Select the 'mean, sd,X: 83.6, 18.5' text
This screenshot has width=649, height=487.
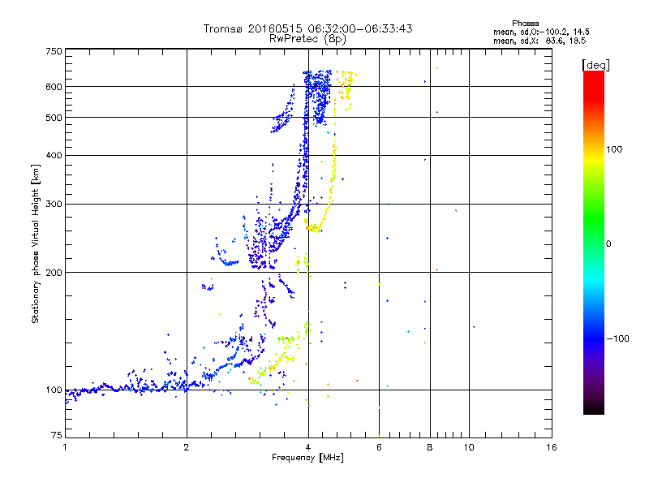pos(539,41)
